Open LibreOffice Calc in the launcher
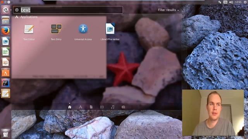The height and width of the screenshot is (139, 248). pos(5,52)
